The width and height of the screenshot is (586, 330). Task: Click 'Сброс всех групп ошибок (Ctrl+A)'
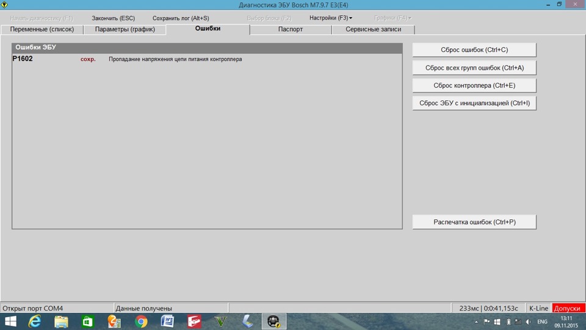474,68
